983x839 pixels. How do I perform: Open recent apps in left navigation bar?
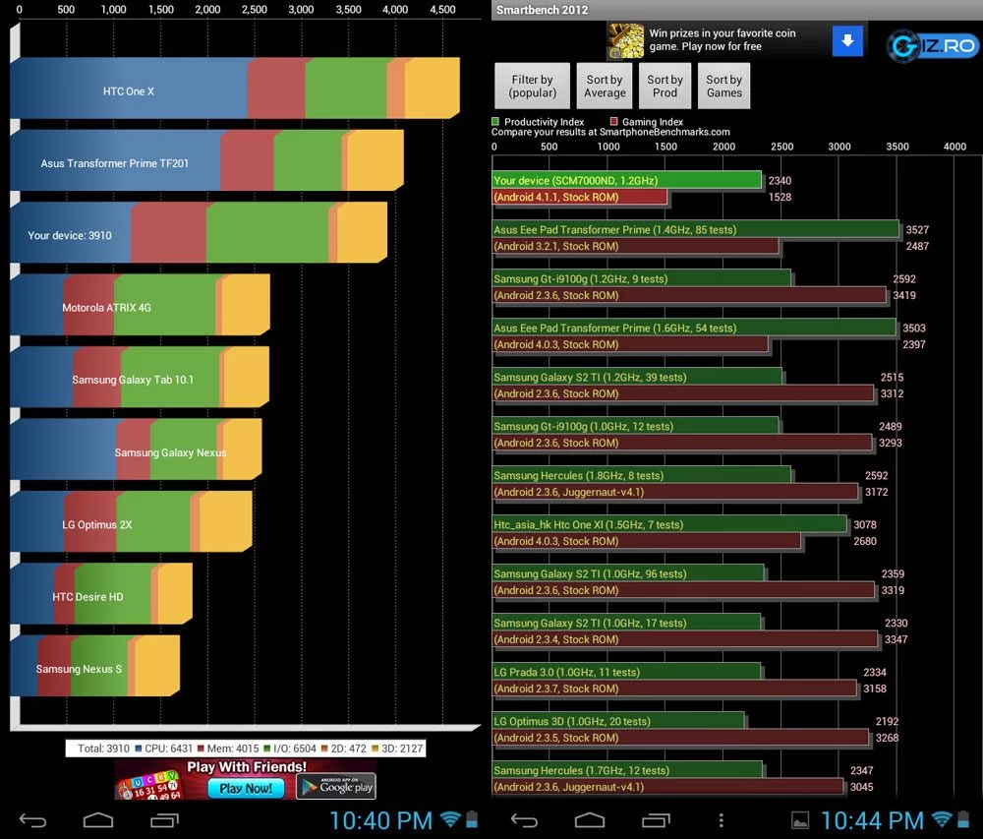pos(164,820)
